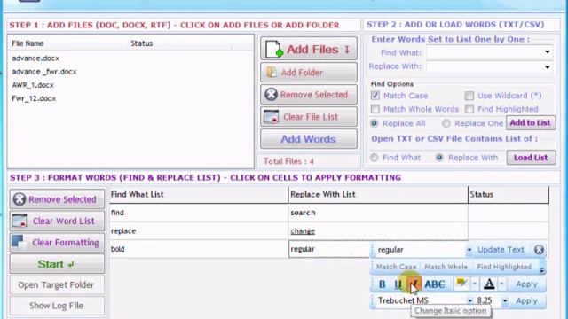Toggle Find Highlighted in popup toolbar
Viewport: 568px width, 319px height.
coord(504,267)
